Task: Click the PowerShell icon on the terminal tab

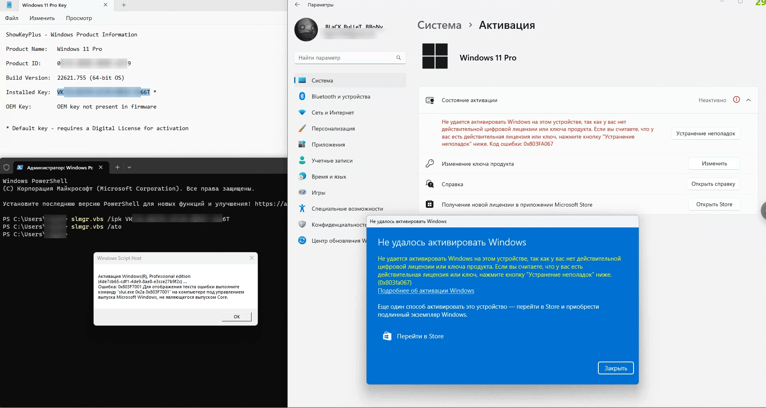Action: (20, 167)
